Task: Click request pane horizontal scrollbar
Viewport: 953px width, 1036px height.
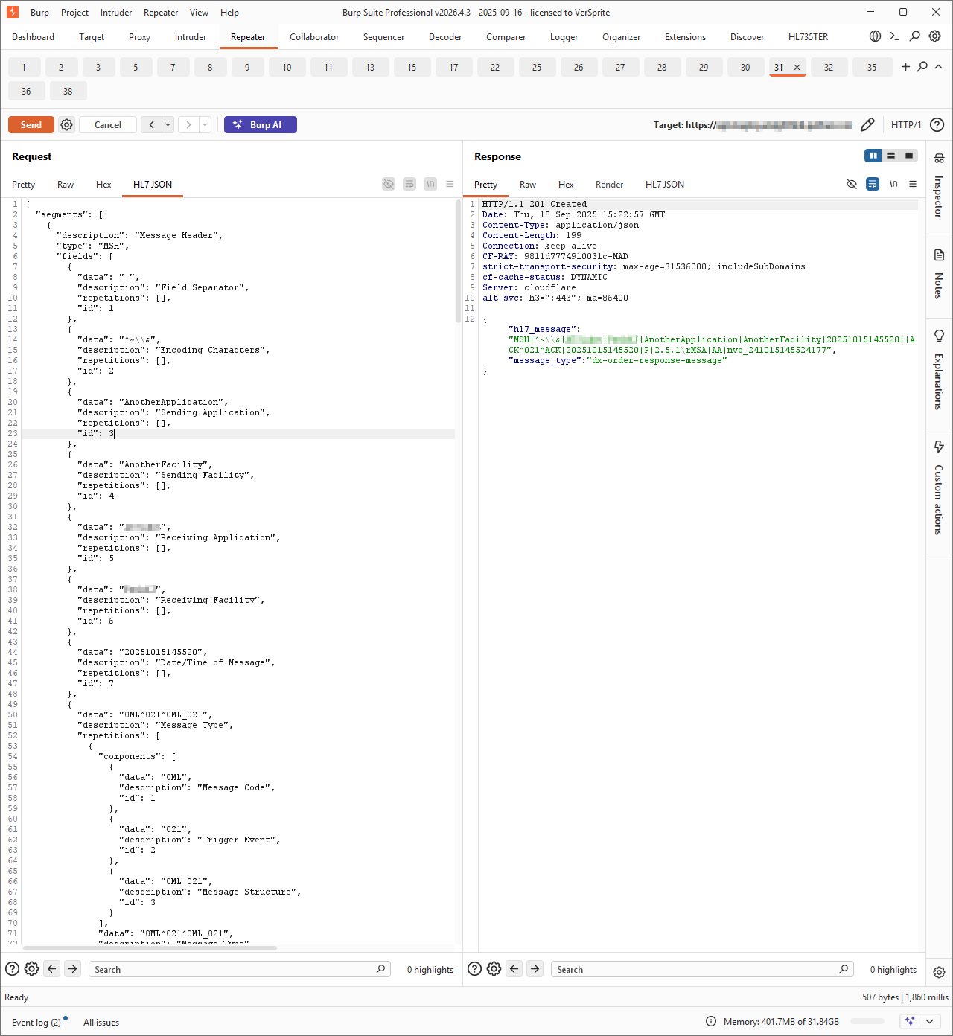Action: click(150, 948)
